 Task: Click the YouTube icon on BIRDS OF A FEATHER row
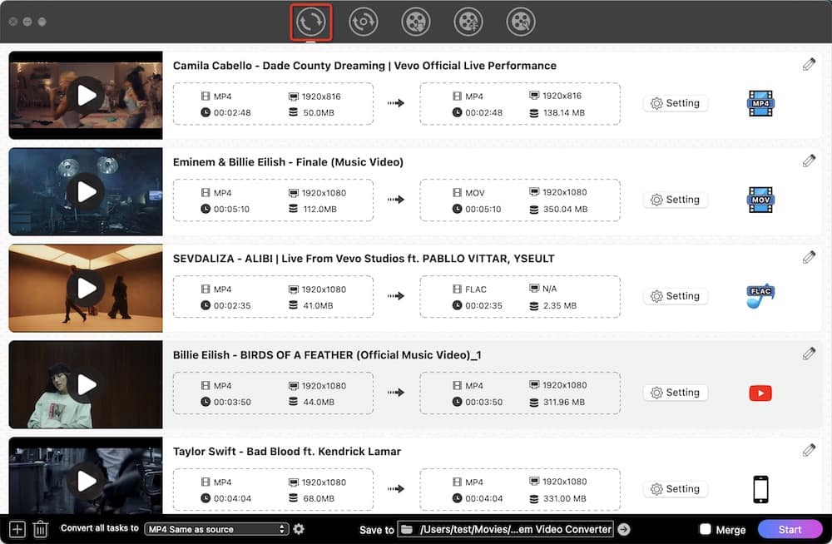[760, 393]
